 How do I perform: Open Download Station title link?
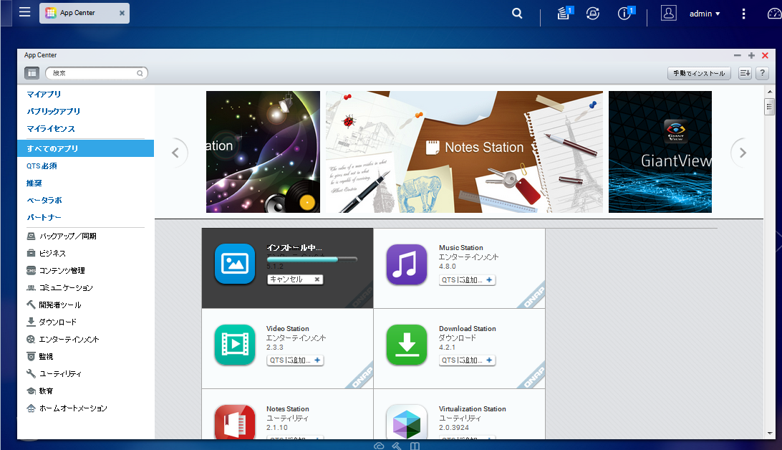(468, 328)
